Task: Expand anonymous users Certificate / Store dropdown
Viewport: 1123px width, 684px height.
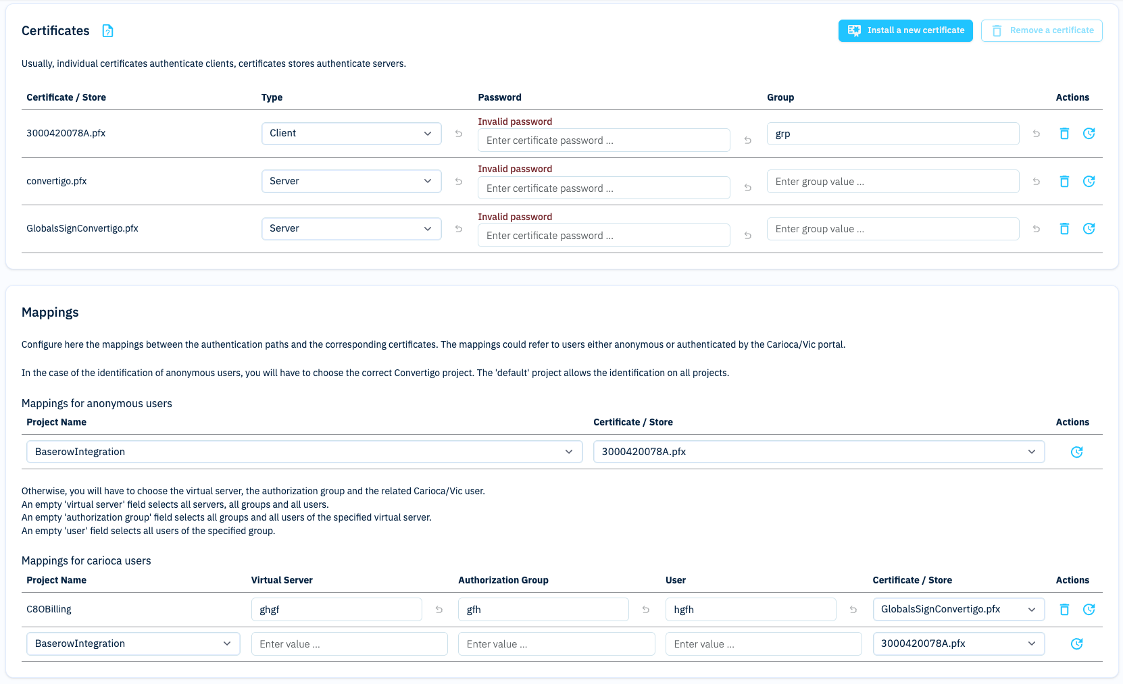Action: click(x=818, y=452)
